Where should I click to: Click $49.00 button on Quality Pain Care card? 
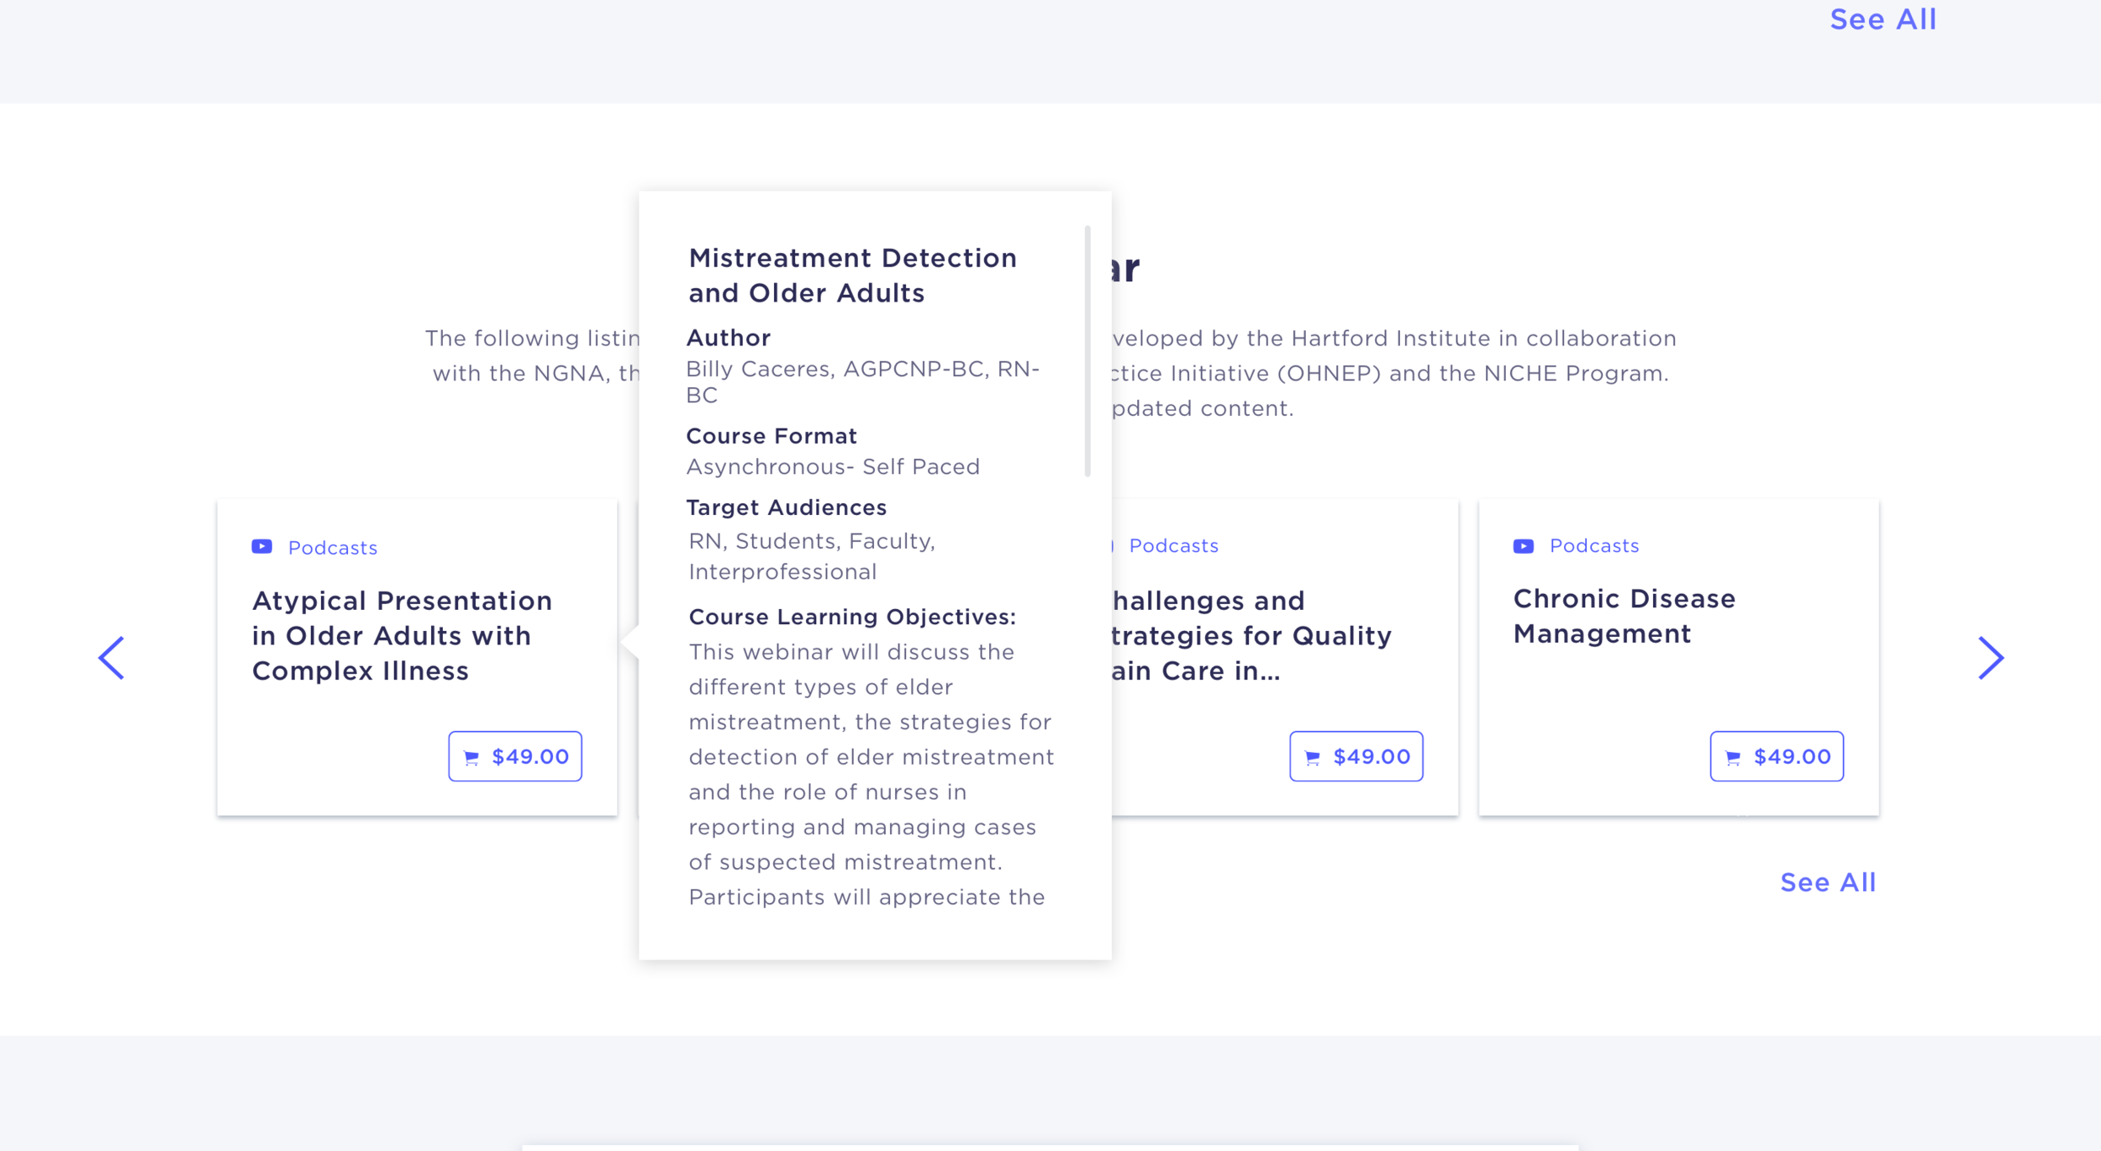pos(1356,756)
